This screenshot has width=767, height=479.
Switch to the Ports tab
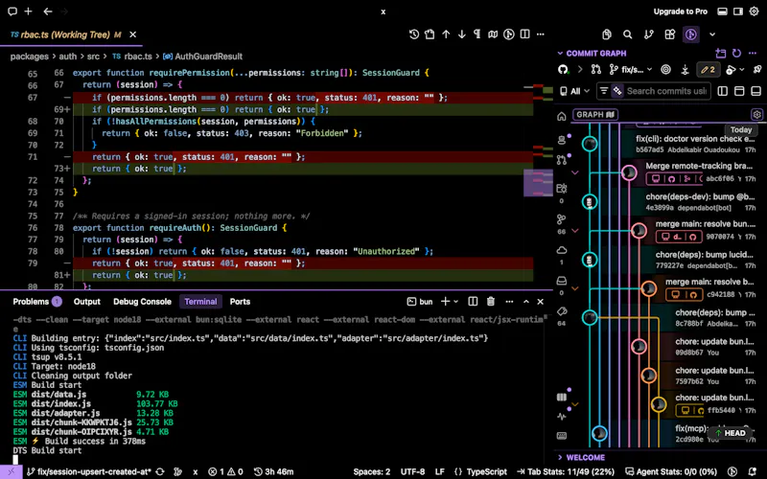point(240,302)
